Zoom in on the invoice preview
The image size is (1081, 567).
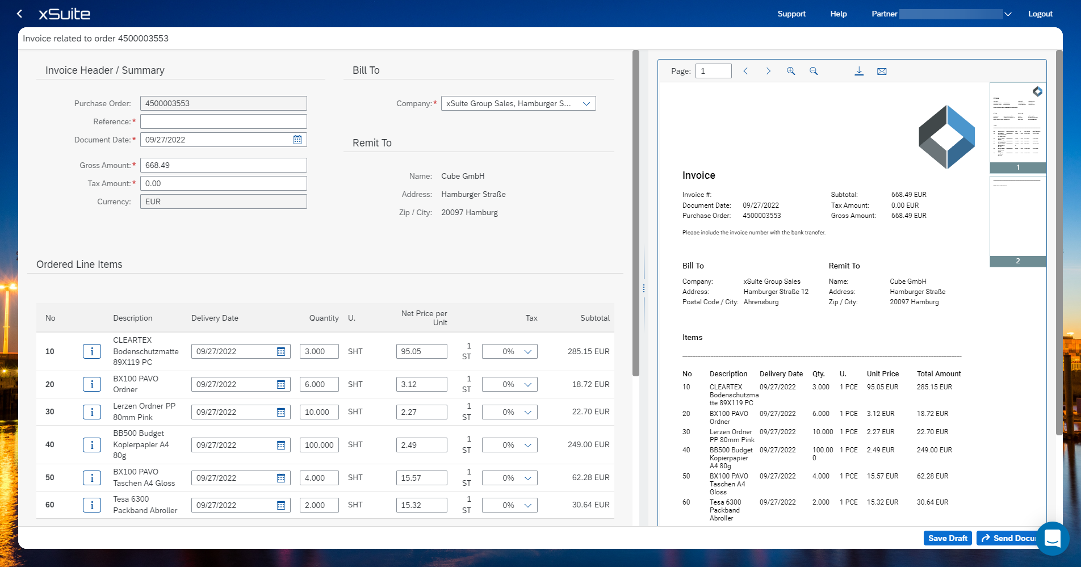pyautogui.click(x=791, y=71)
